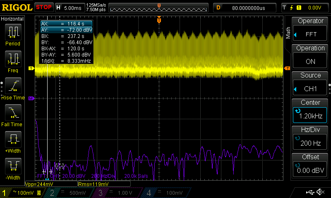Click the speaker mute icon
The image size is (331, 198).
coord(320,192)
